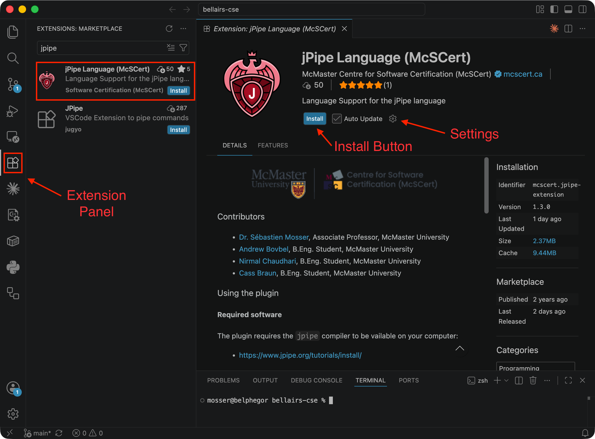The height and width of the screenshot is (439, 595).
Task: Open the mcscert.ca publisher link
Action: pyautogui.click(x=523, y=74)
